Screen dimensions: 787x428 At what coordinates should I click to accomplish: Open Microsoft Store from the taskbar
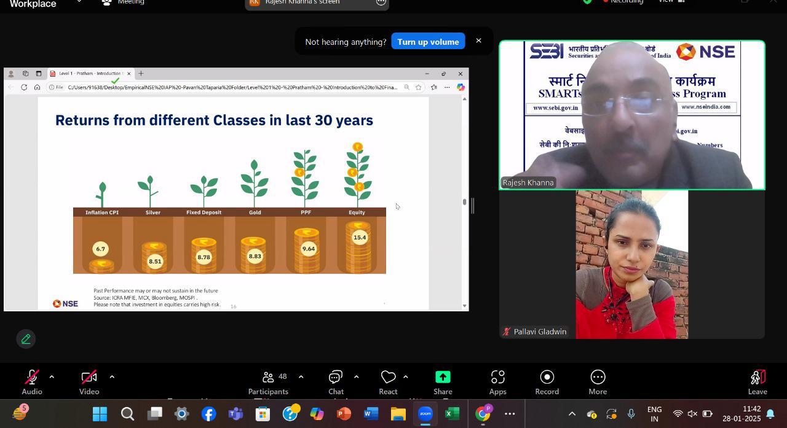pyautogui.click(x=263, y=414)
